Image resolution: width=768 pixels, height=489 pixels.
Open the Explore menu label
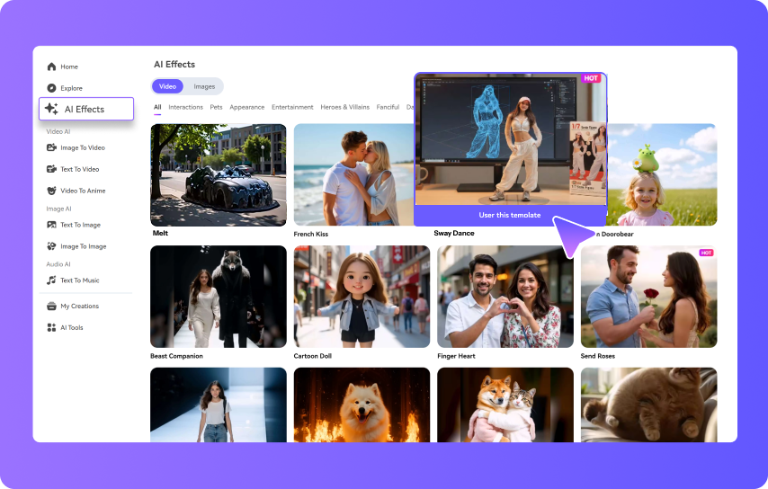[x=72, y=88]
